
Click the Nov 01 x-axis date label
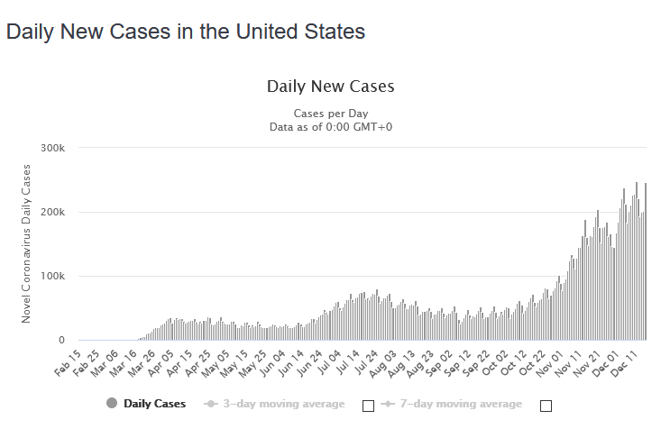(x=550, y=363)
